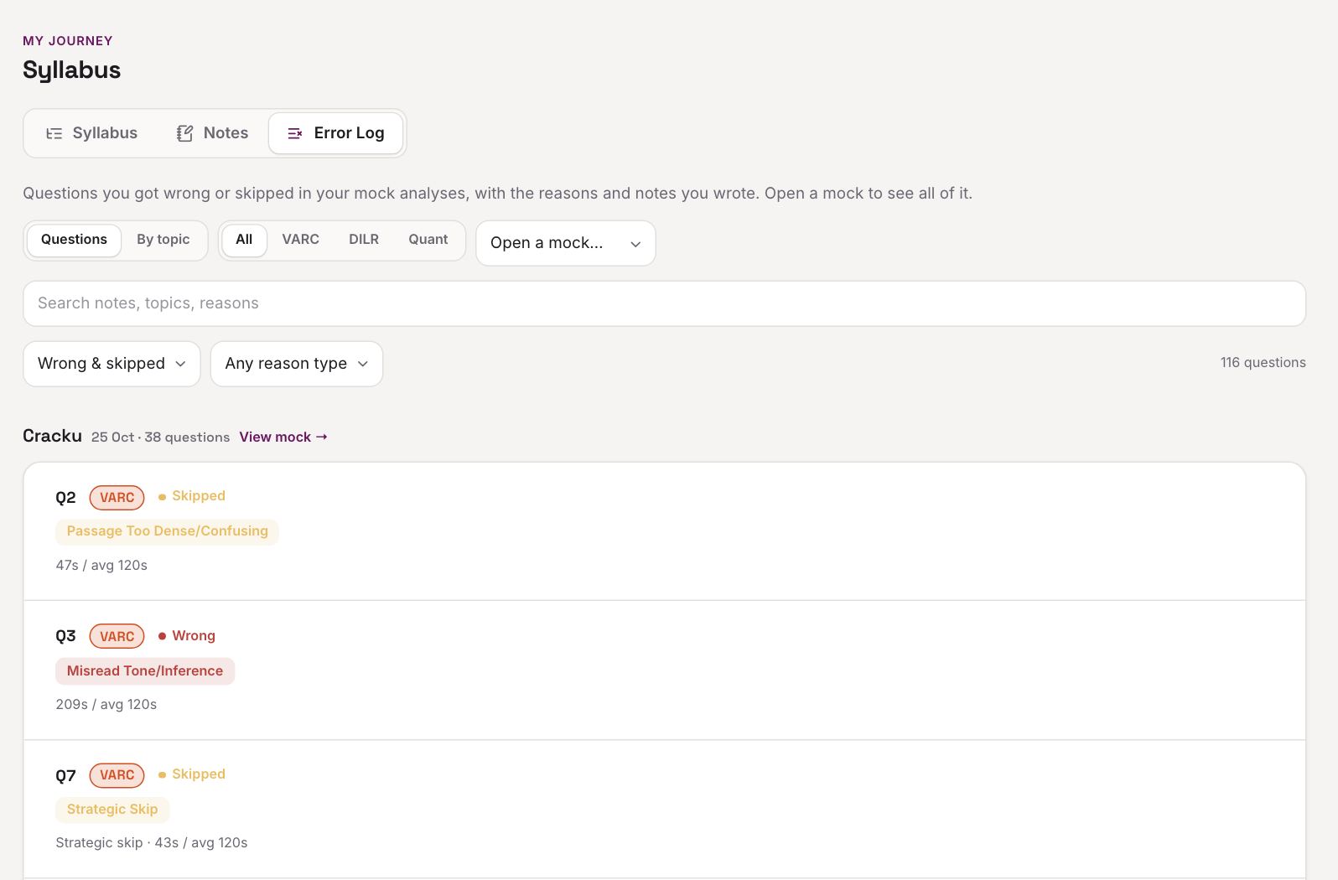Click the Error Log tab icon

click(295, 133)
